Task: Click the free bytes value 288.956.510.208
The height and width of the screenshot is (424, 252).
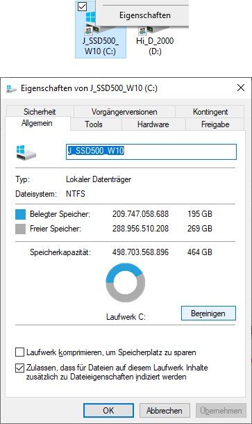Action: [140, 229]
